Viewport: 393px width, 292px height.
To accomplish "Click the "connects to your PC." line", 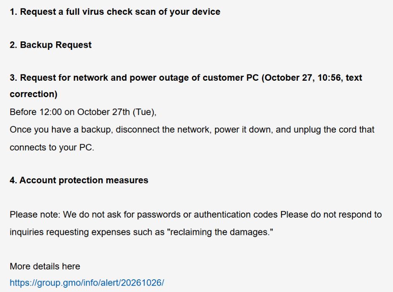I will pos(52,147).
